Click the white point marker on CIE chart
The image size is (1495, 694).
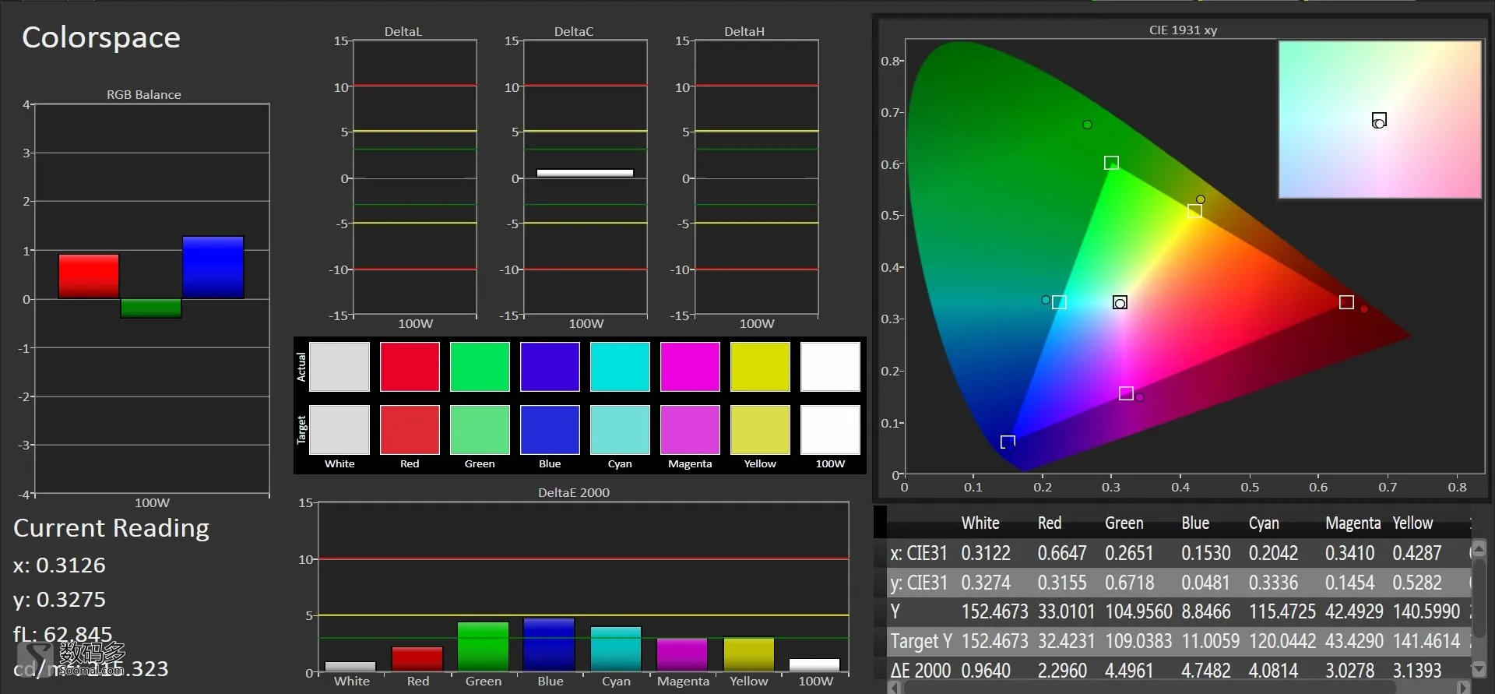pos(1120,302)
